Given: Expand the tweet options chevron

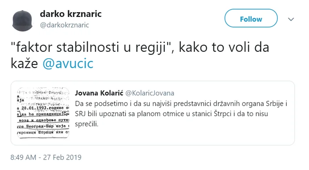Looking at the screenshot, I should click(x=291, y=19).
